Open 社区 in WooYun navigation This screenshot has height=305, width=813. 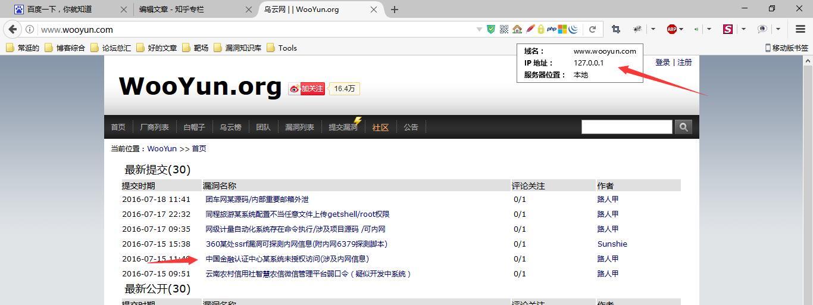coord(380,127)
